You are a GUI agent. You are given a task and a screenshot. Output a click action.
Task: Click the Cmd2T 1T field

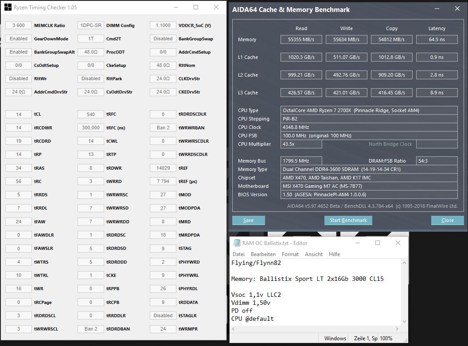(91, 39)
